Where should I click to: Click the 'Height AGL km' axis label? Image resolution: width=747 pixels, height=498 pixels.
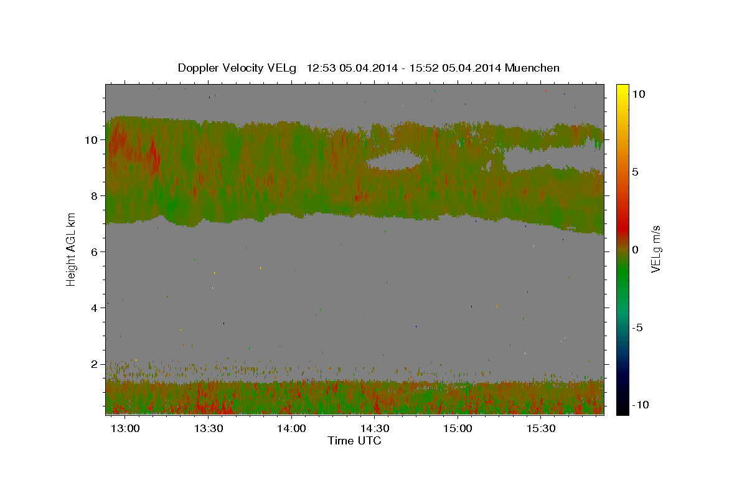point(71,249)
